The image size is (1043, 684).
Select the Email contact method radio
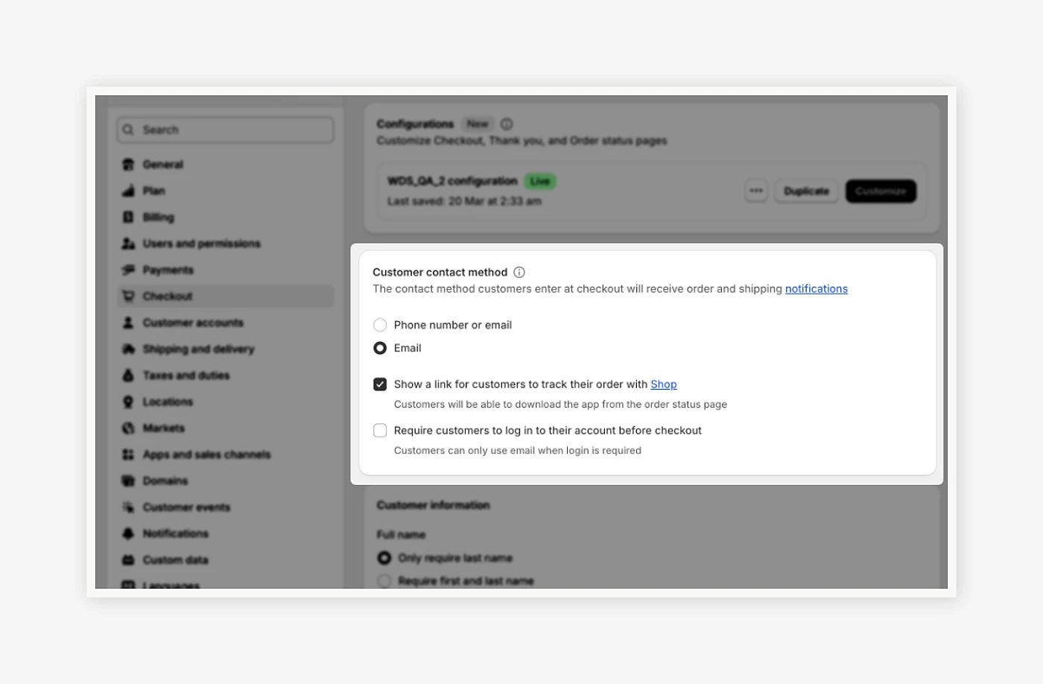pos(380,348)
